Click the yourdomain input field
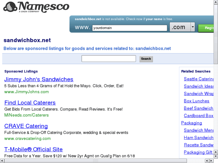Screen dimensions: 218x163 point(130,28)
